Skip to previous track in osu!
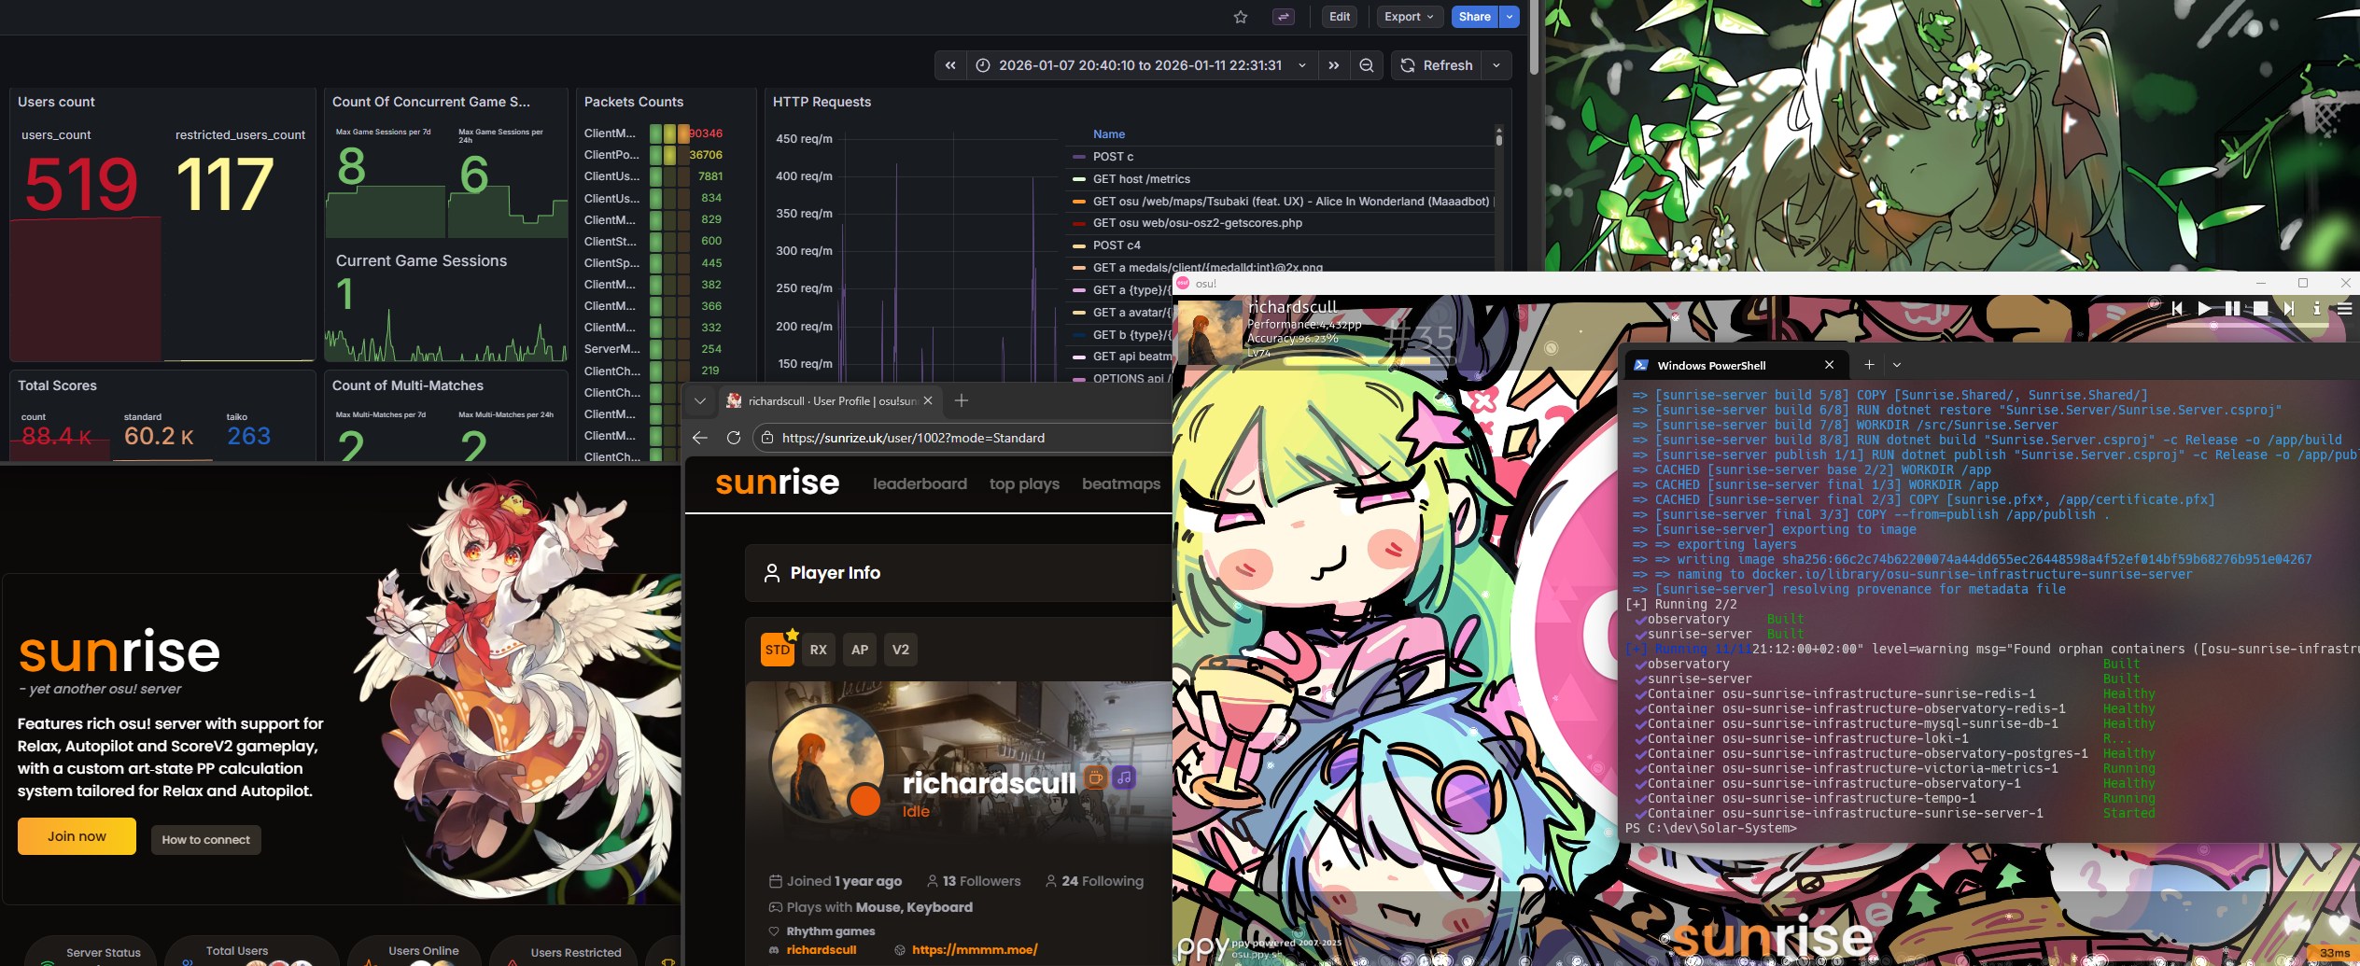The height and width of the screenshot is (966, 2360). tap(2177, 308)
